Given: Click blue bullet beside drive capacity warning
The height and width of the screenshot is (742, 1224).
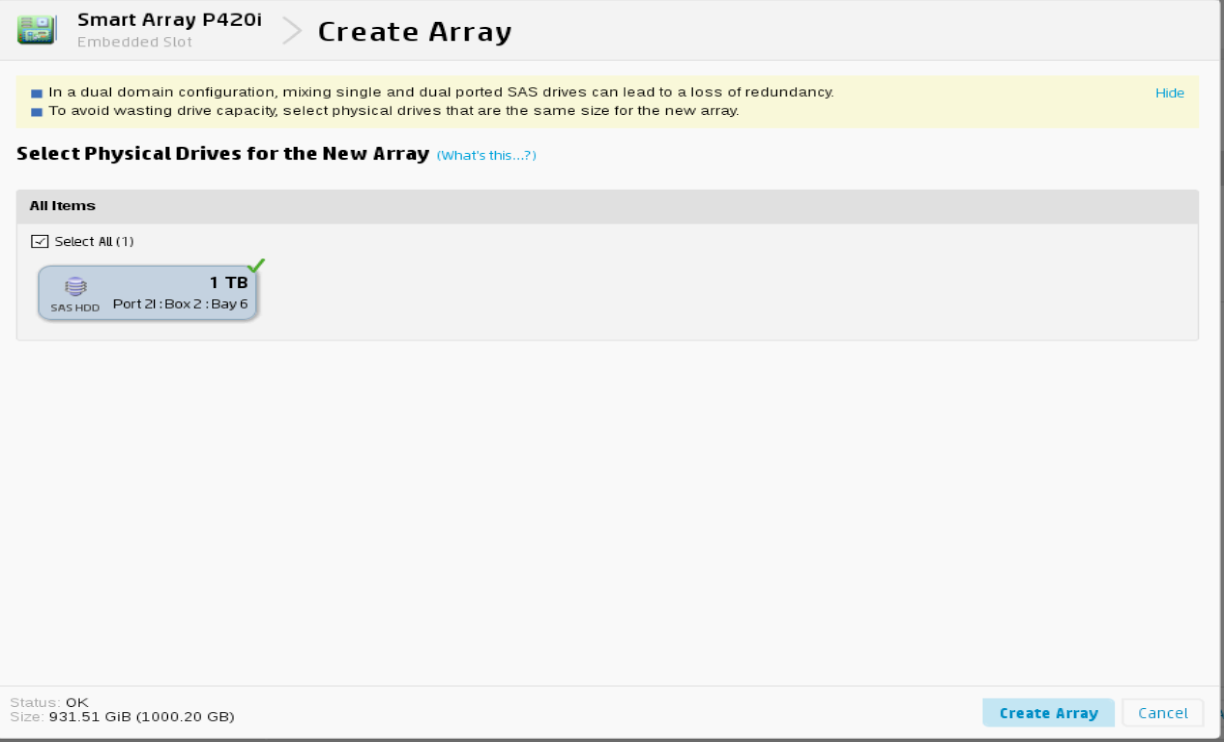Looking at the screenshot, I should pyautogui.click(x=37, y=112).
